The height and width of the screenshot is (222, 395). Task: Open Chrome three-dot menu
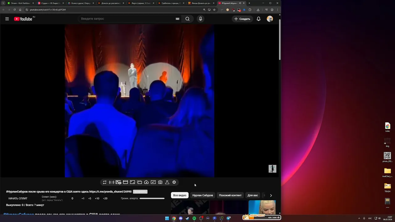click(277, 10)
